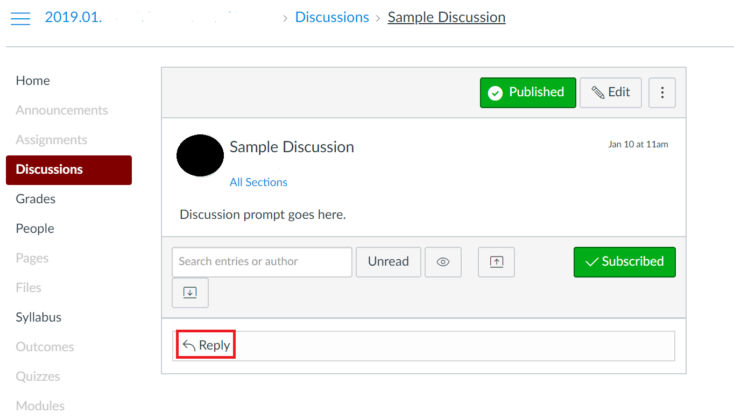Open the three-dot discussion options menu
This screenshot has width=734, height=420.
pos(662,92)
